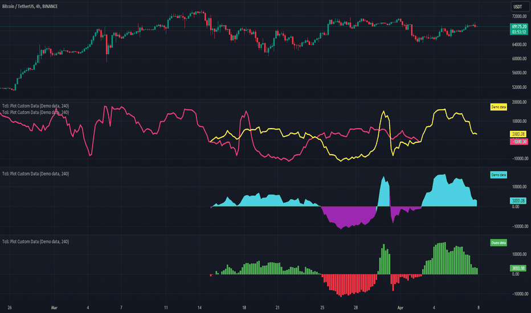Screen dimensions: 531x313
Task: Click the current price label 69175.20
Action: 519,26
